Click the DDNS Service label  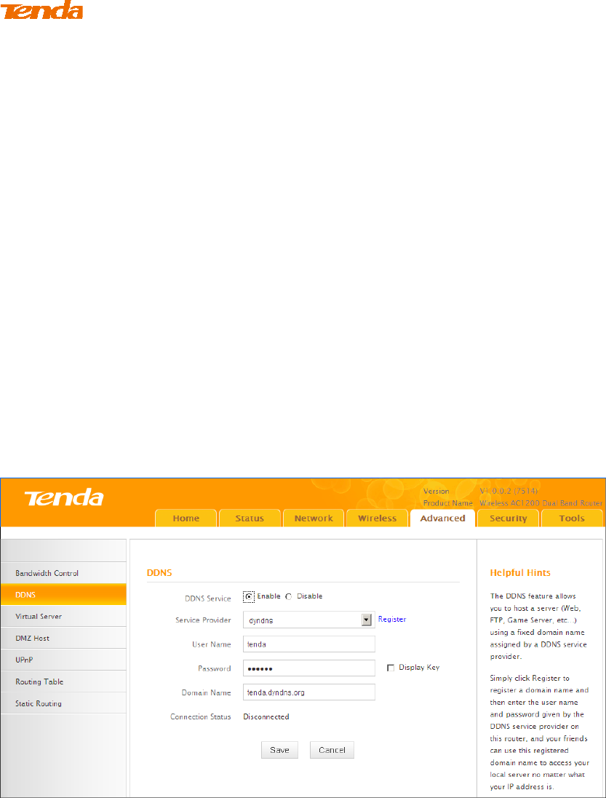[x=208, y=598]
